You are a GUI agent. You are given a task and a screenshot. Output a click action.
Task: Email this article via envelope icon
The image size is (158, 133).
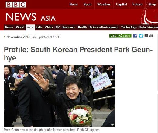pyautogui.click(x=146, y=36)
